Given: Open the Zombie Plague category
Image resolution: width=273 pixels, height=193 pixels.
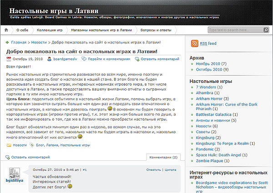Looking at the screenshot, I should pyautogui.click(x=209, y=161).
